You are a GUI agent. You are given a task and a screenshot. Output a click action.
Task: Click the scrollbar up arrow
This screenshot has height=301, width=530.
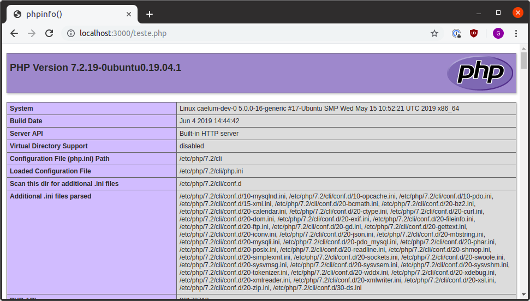click(x=524, y=49)
